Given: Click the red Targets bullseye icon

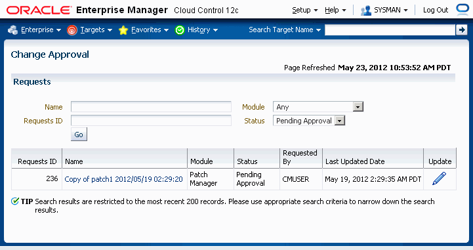Looking at the screenshot, I should click(x=72, y=30).
